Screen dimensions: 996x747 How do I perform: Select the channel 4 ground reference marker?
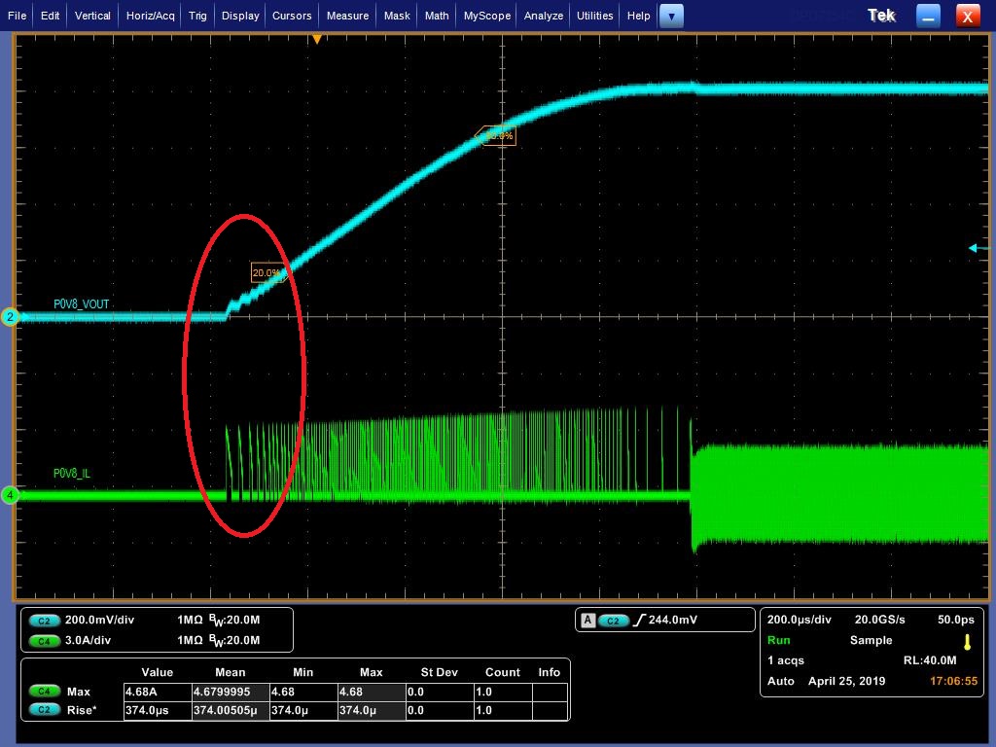pos(10,495)
